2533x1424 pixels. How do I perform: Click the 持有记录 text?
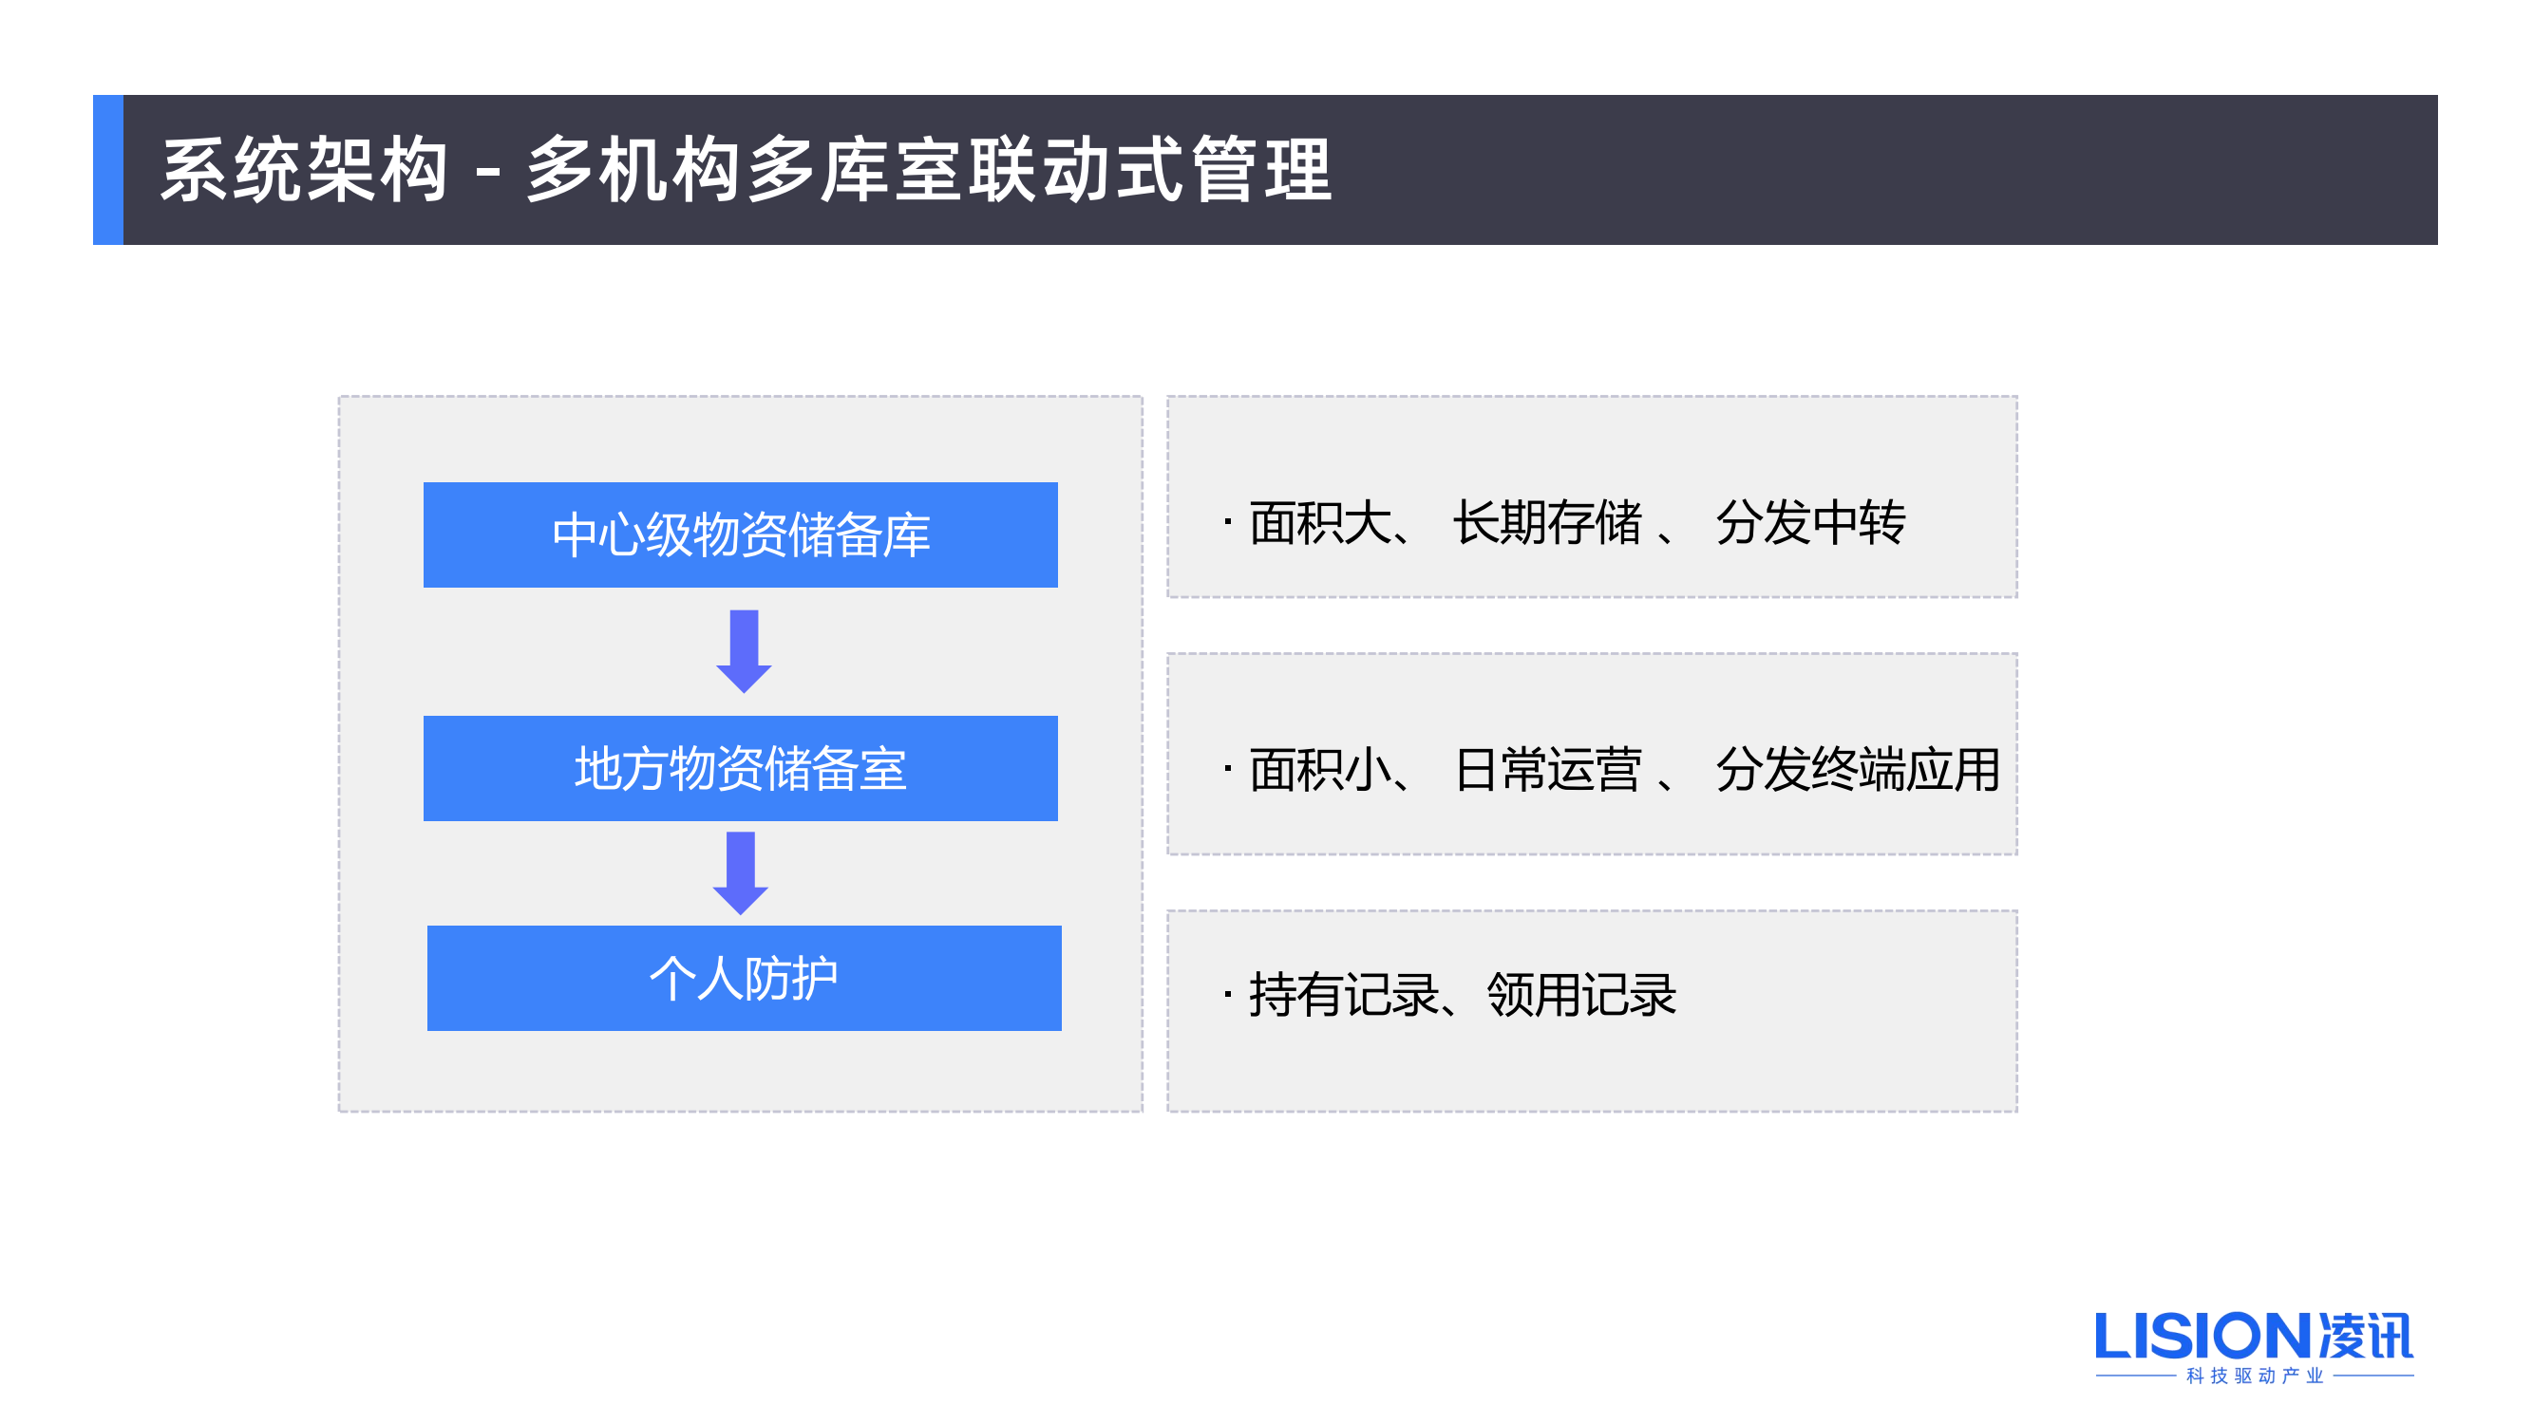point(1343,995)
